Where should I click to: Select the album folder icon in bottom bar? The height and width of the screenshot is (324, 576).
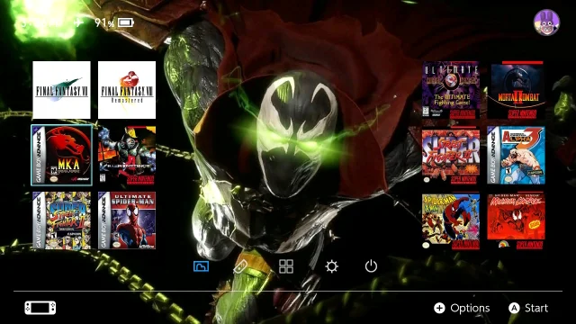[x=201, y=266]
